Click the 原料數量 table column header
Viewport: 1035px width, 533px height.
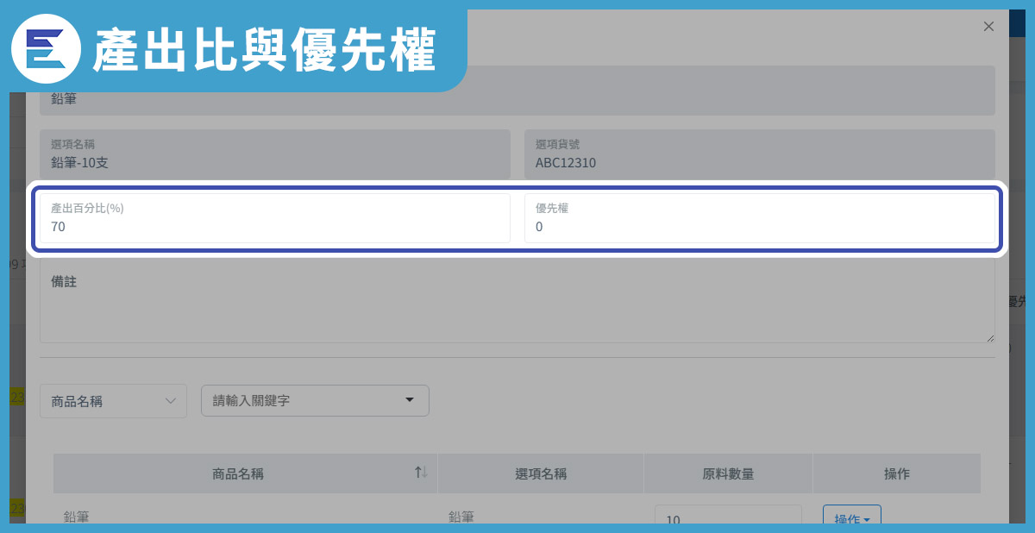[x=727, y=473]
